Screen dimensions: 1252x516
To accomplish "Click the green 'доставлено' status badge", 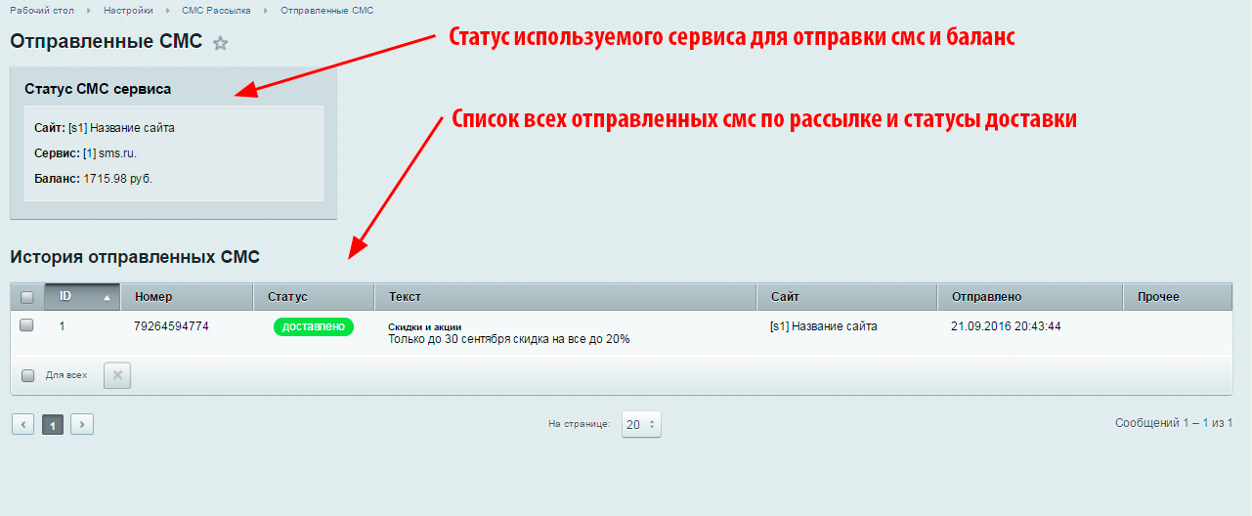I will pyautogui.click(x=313, y=326).
